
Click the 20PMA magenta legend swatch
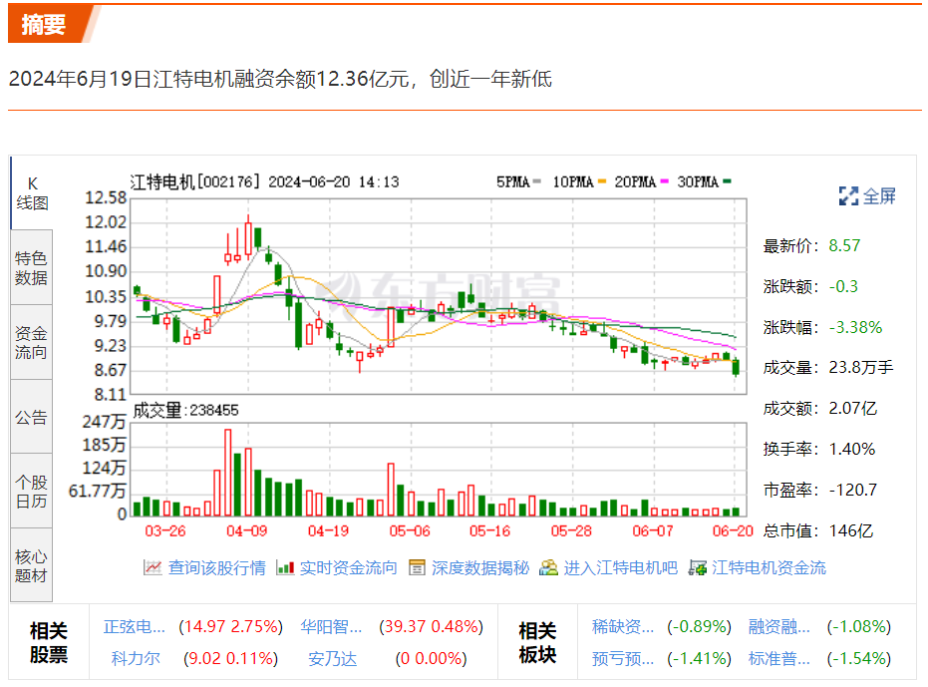tap(664, 181)
